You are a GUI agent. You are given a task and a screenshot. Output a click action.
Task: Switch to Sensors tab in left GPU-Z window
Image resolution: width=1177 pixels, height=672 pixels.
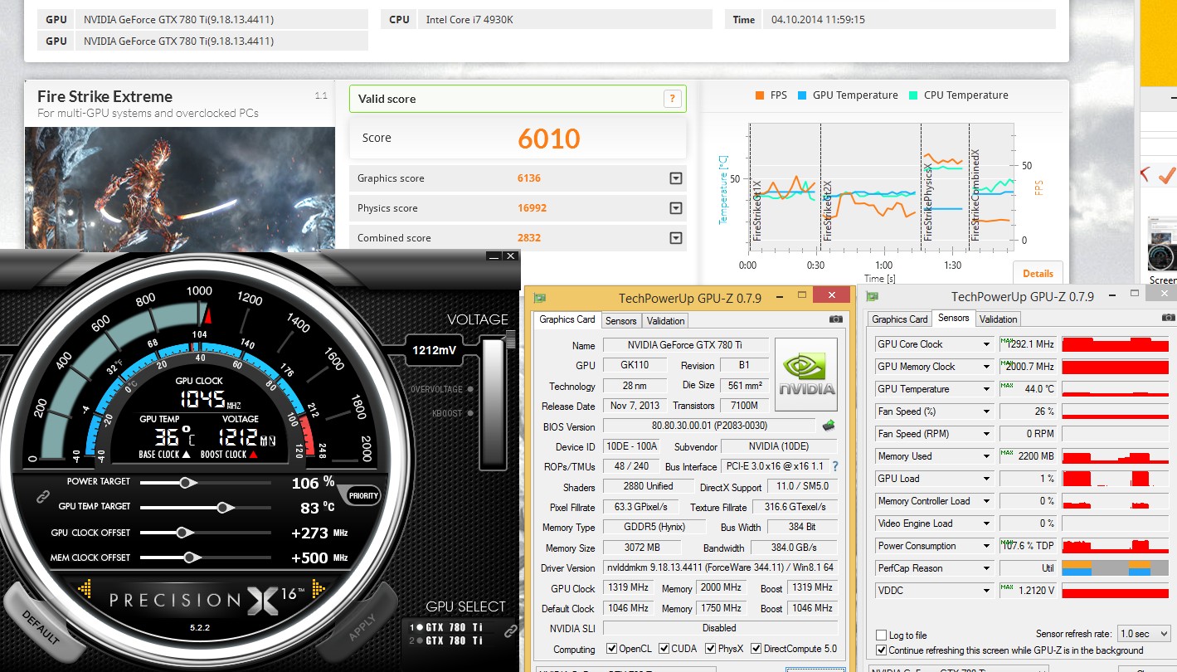620,321
